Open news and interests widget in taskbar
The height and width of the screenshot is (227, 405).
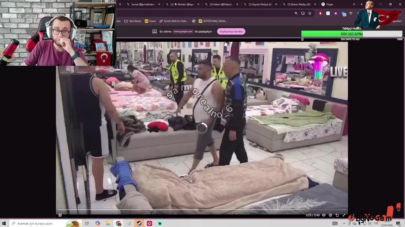coord(335,224)
